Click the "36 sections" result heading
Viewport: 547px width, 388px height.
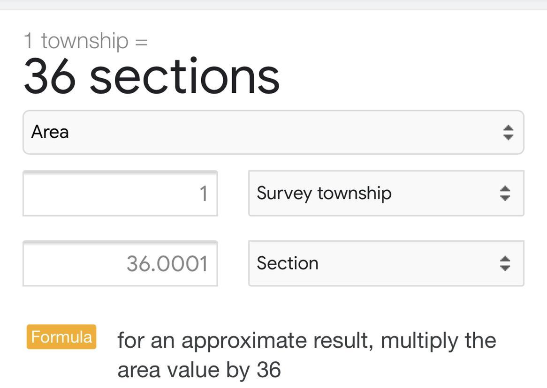152,77
